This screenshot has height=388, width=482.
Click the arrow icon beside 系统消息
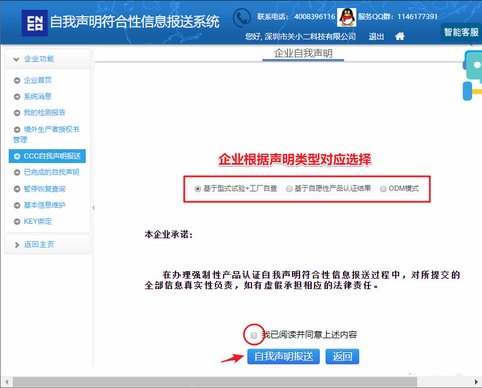[17, 97]
